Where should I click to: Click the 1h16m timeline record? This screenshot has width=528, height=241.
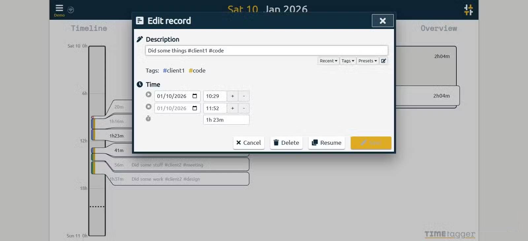(x=116, y=121)
